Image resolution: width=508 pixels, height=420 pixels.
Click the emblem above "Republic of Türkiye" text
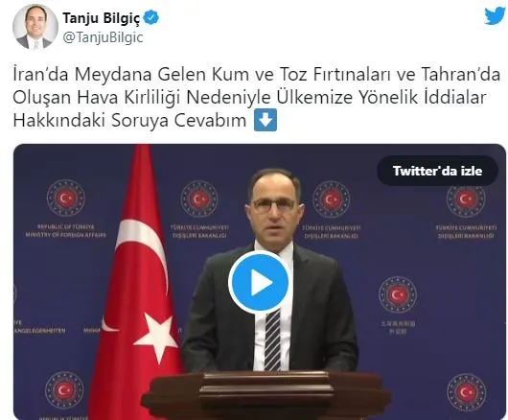coord(66,198)
